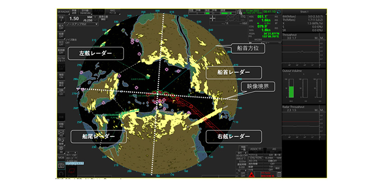This screenshot has height=185, width=383.
Task: Toggle the 自船 AIS own-ship AIS button
Action: pyautogui.click(x=61, y=125)
